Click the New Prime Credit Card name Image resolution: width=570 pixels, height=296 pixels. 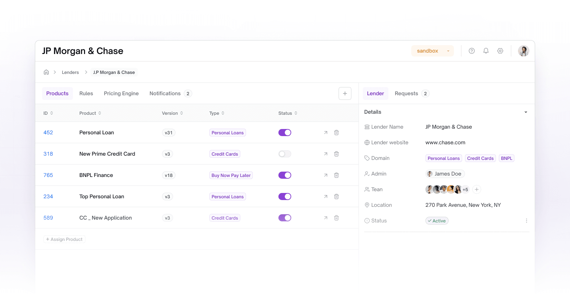tap(107, 154)
